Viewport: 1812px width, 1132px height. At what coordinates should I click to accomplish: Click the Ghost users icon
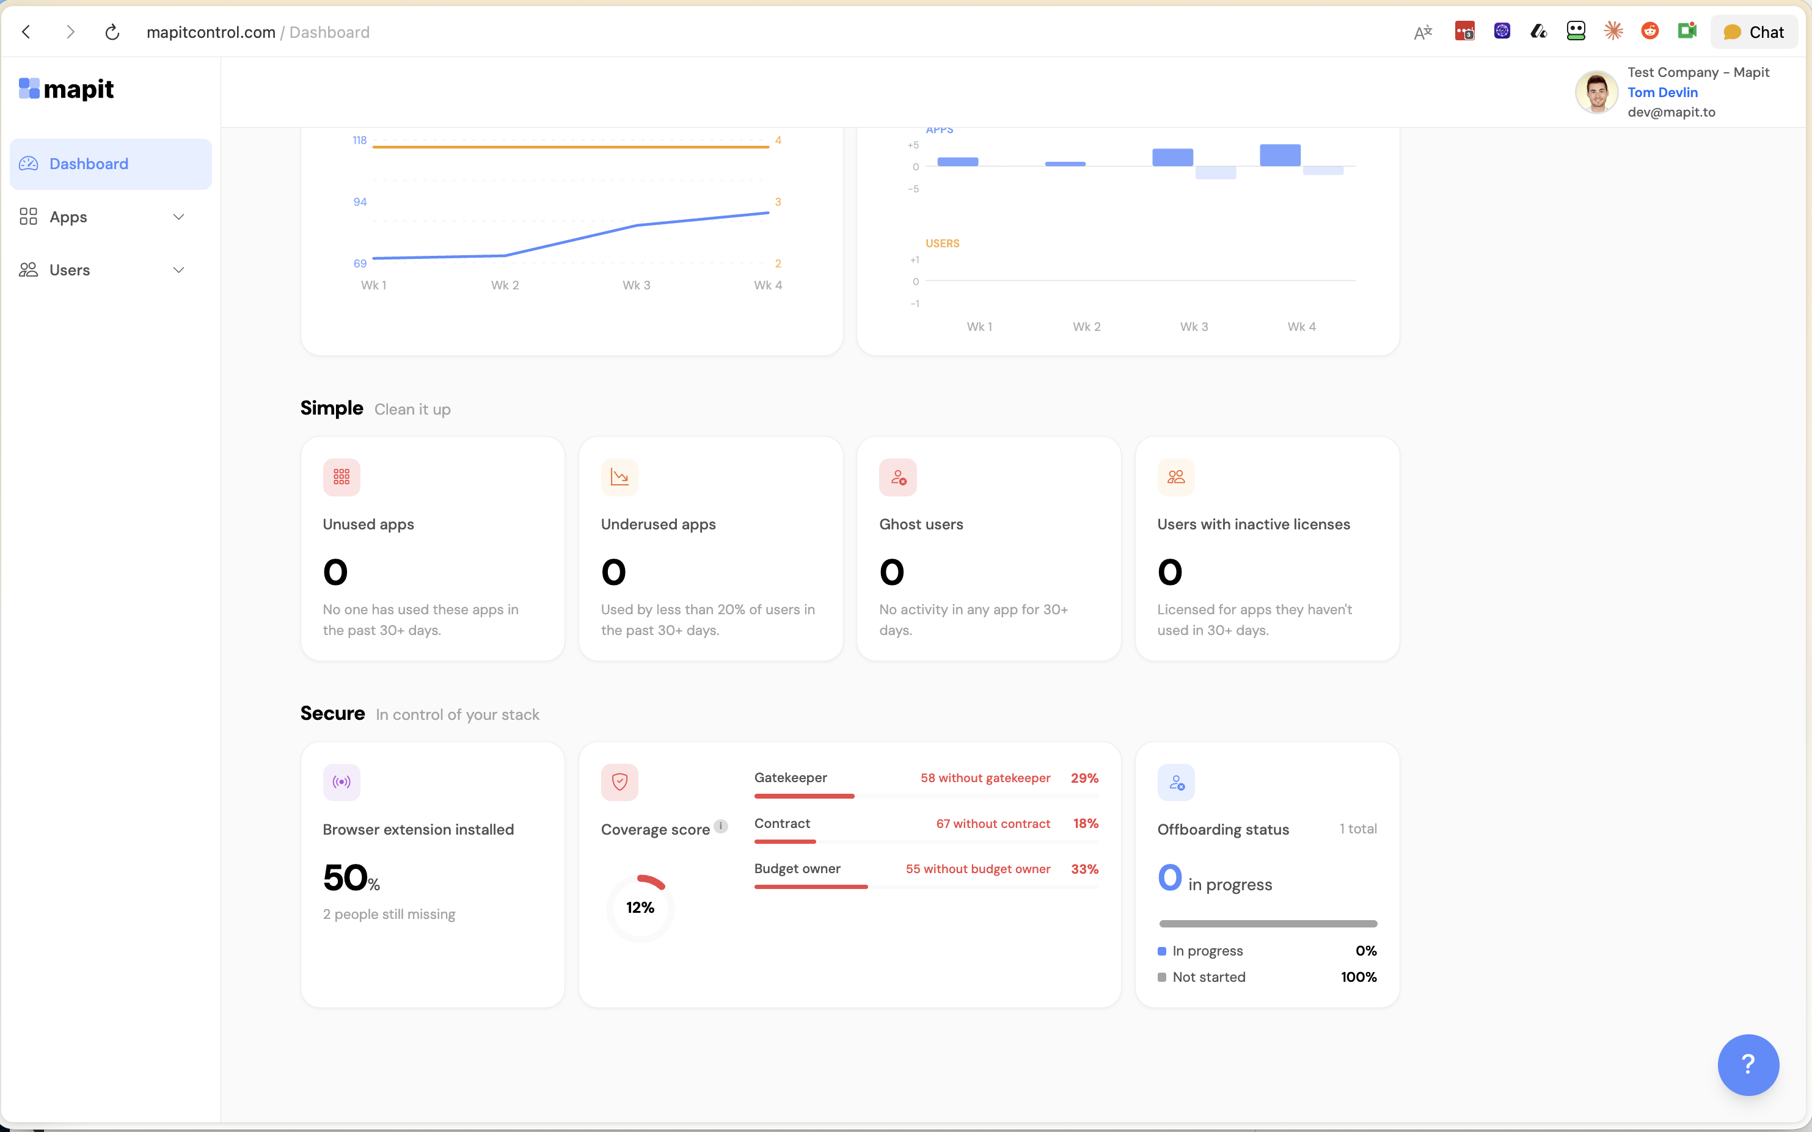click(897, 477)
